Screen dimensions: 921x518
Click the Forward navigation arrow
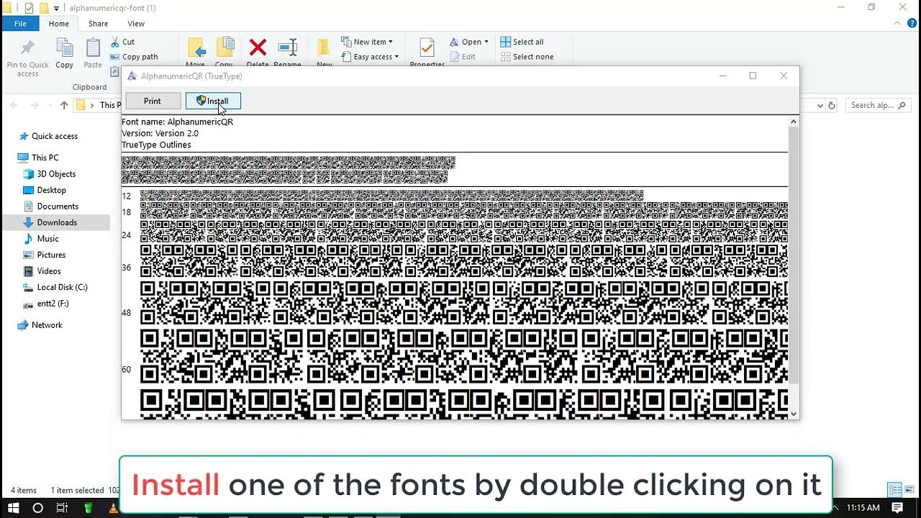pos(34,105)
